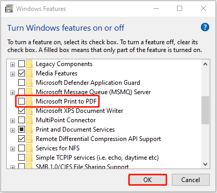Select Remote Differential Compression API Support label

click(98, 139)
